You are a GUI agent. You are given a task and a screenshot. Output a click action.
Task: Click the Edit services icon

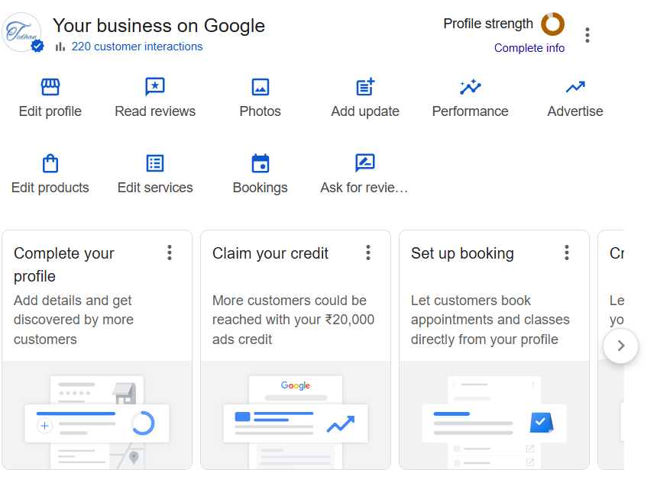(x=154, y=163)
